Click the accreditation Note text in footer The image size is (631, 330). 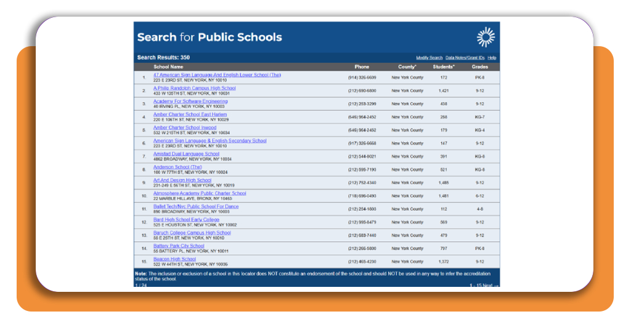312,276
